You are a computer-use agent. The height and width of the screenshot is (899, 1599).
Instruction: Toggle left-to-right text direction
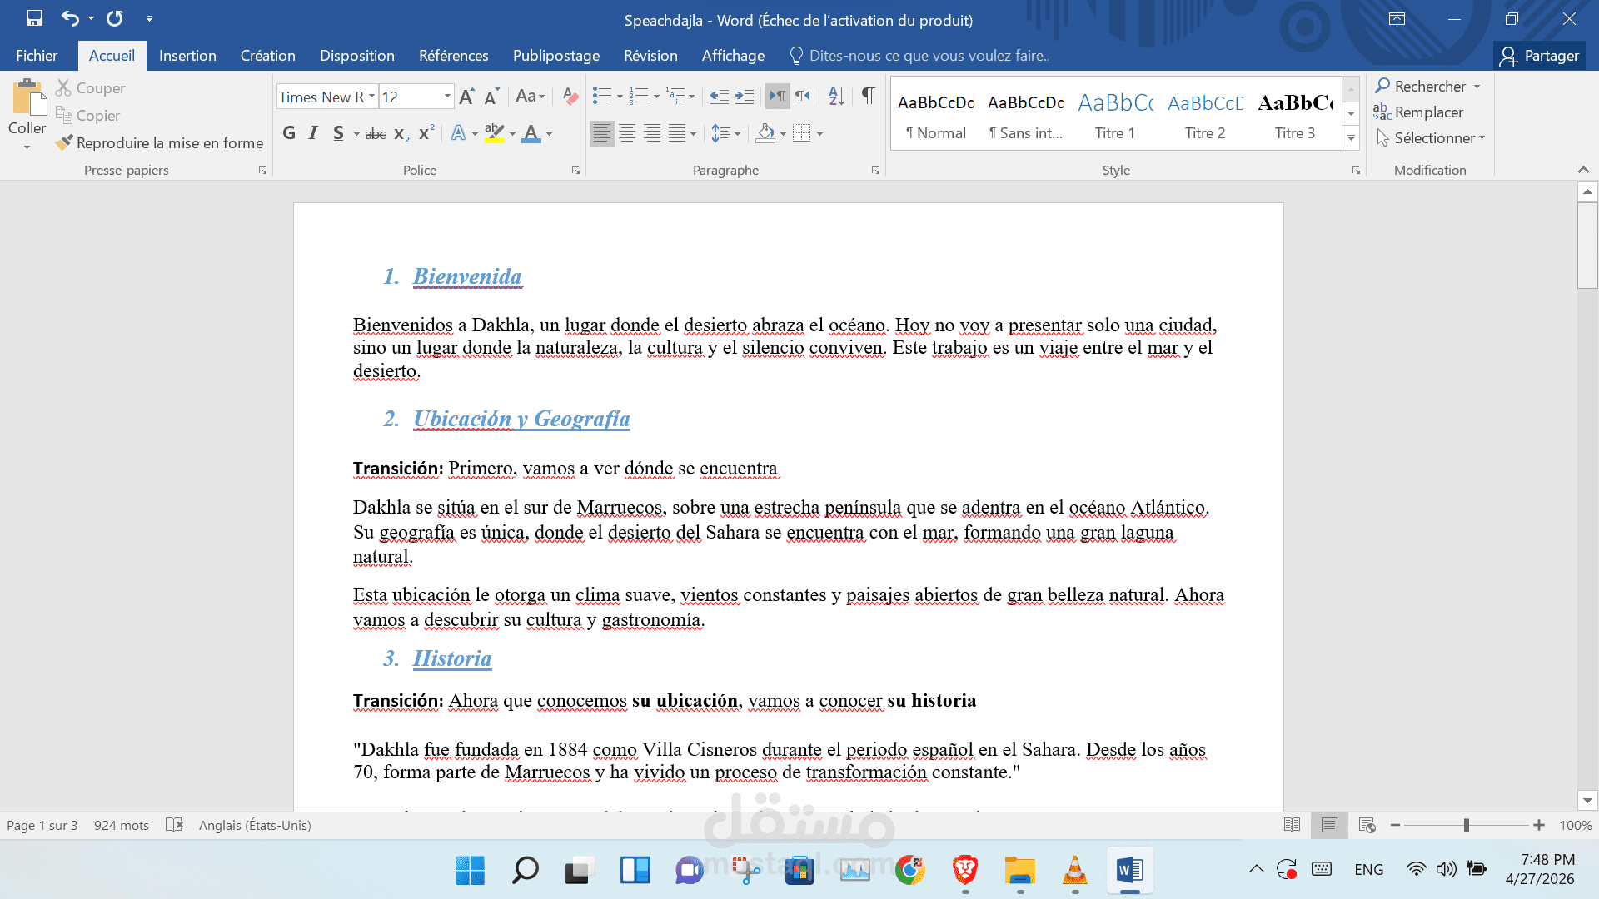[x=777, y=97]
